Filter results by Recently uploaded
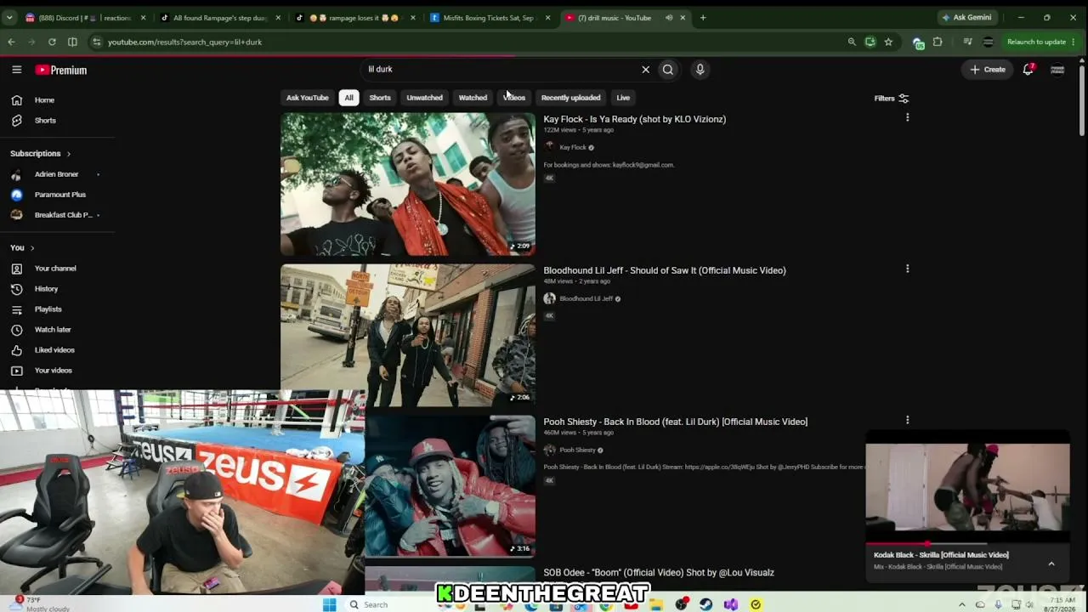 [570, 98]
